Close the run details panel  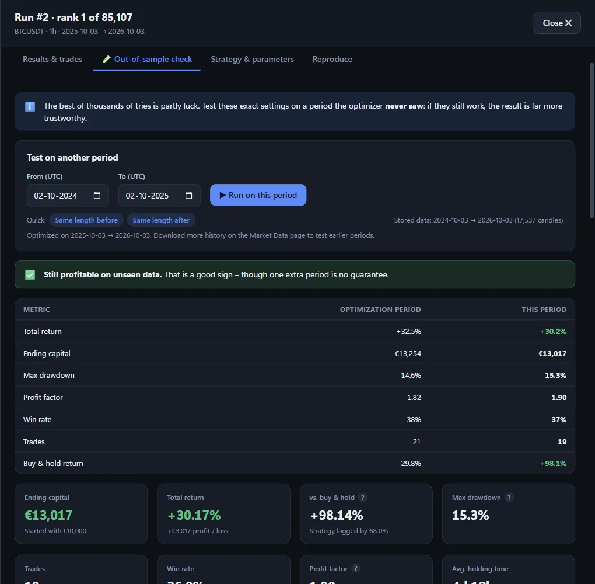[x=557, y=23]
